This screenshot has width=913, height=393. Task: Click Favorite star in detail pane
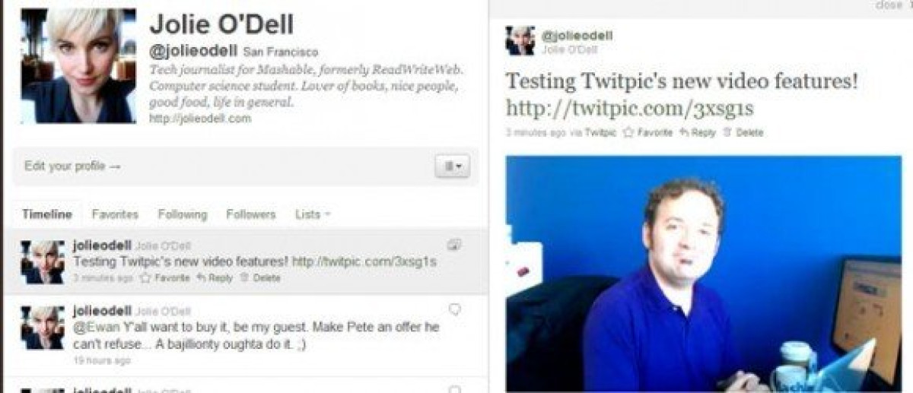point(647,132)
